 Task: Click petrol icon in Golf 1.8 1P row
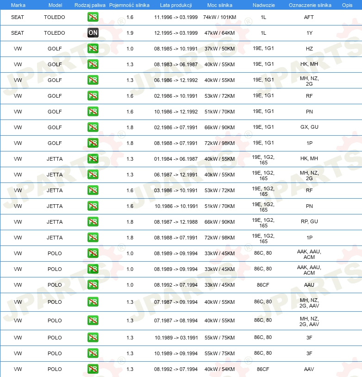(93, 143)
